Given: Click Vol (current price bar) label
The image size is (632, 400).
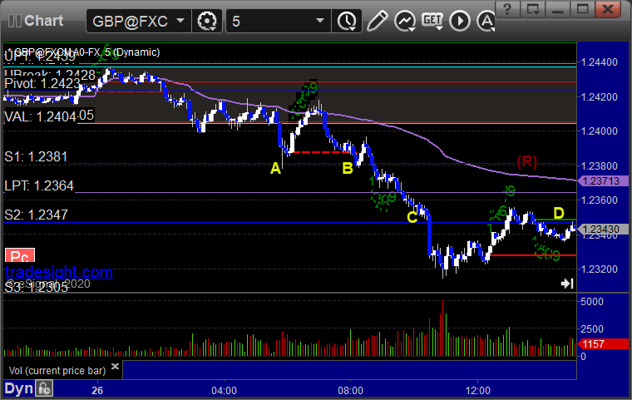Looking at the screenshot, I should click(57, 371).
